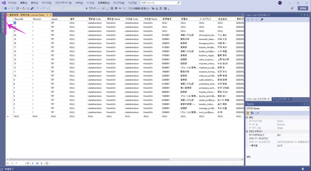Viewport: 311px width, 171px height.
Task: Open the サーバー エクスプローラー side tab
Action: point(3,23)
